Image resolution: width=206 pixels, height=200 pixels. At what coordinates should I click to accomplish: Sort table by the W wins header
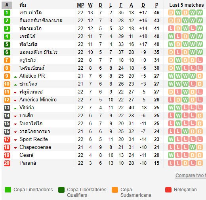pos(90,5)
